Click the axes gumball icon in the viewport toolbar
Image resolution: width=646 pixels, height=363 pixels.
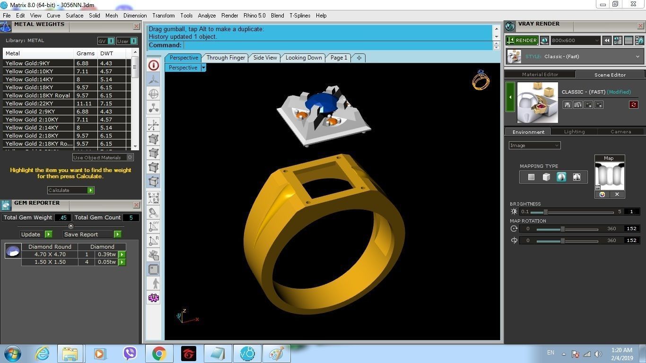(x=154, y=125)
